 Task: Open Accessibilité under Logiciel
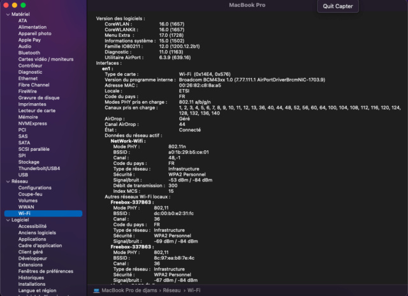(x=33, y=227)
